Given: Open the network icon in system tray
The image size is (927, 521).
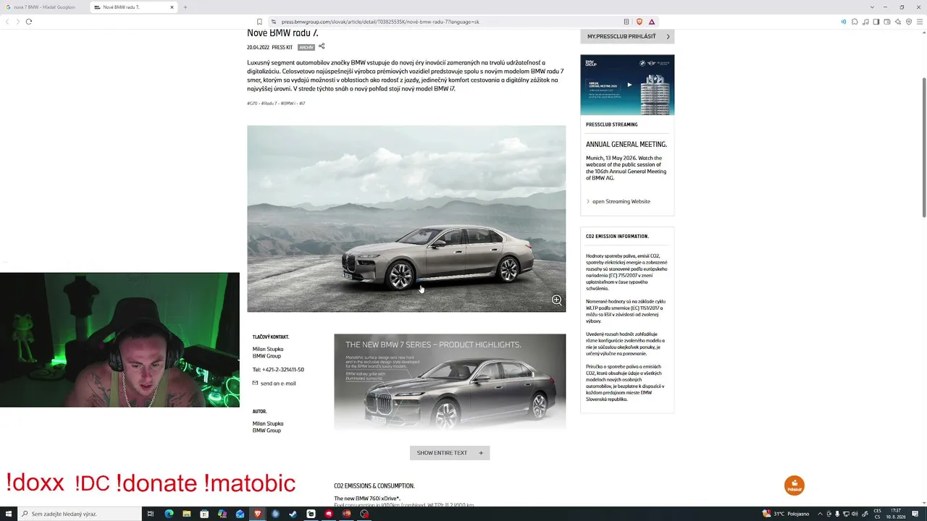Looking at the screenshot, I should tap(847, 514).
